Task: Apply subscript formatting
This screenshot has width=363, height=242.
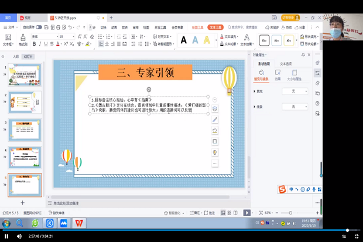Action: [72, 44]
